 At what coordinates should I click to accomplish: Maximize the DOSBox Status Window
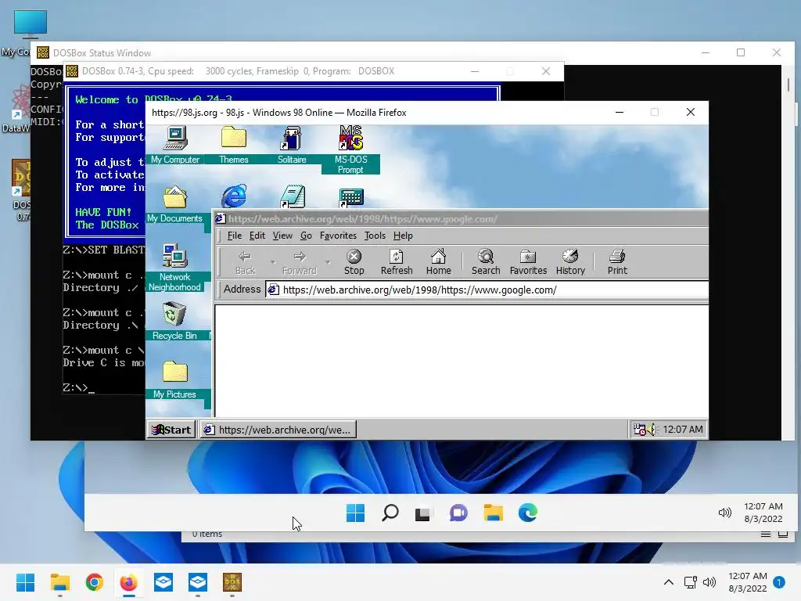pos(741,52)
